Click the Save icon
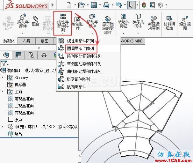The height and width of the screenshot is (163, 193). (94, 5)
